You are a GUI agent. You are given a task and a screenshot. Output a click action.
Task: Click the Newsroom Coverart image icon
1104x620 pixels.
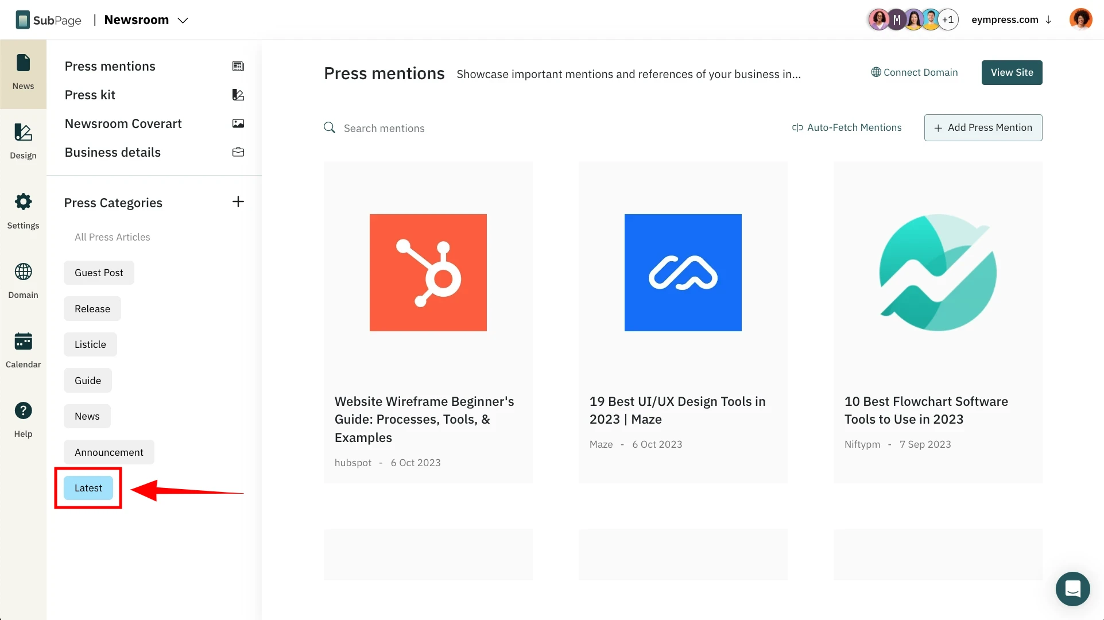pos(238,123)
